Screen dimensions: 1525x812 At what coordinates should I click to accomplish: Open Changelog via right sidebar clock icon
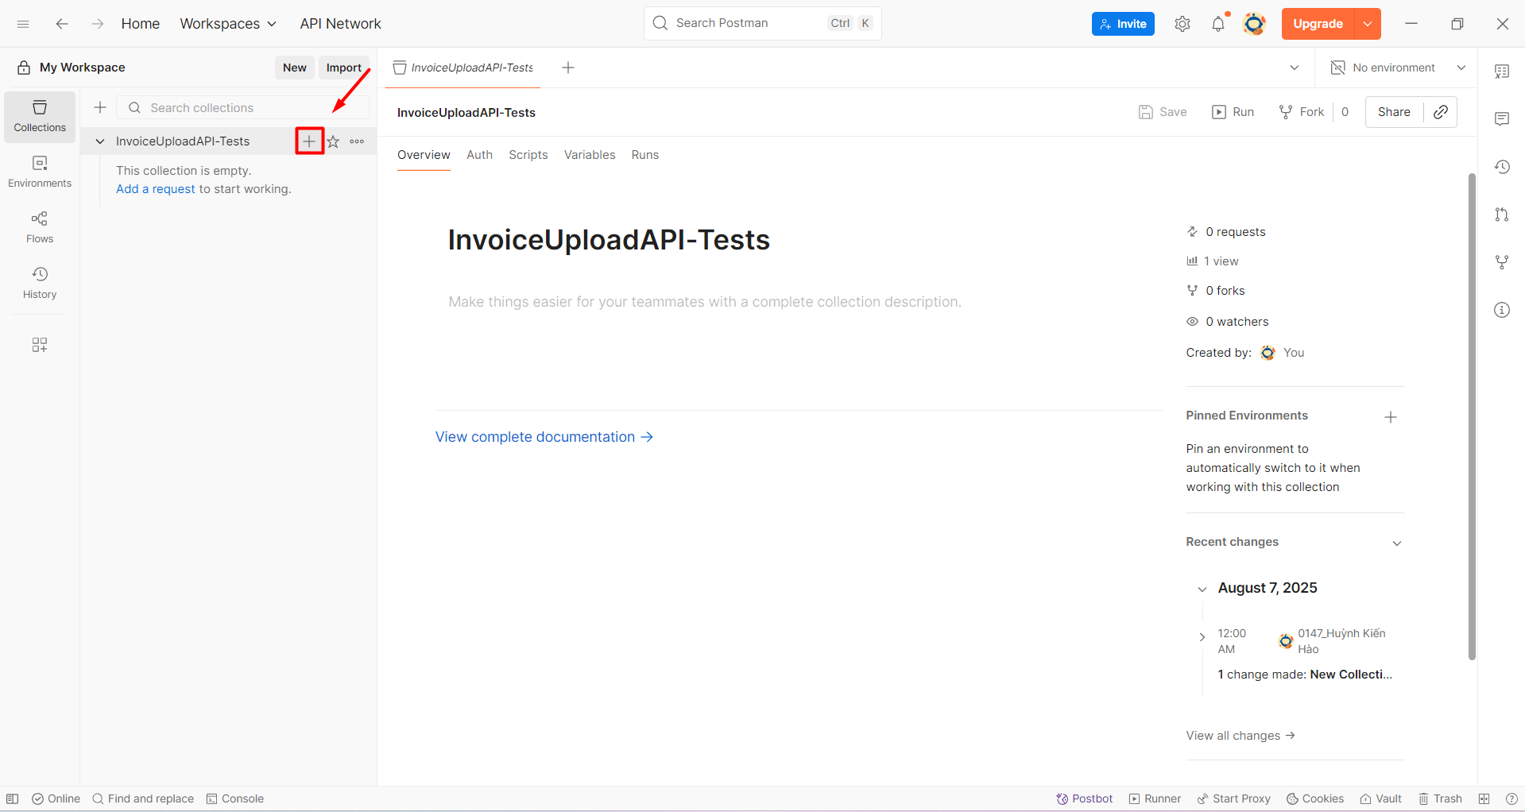point(1502,167)
